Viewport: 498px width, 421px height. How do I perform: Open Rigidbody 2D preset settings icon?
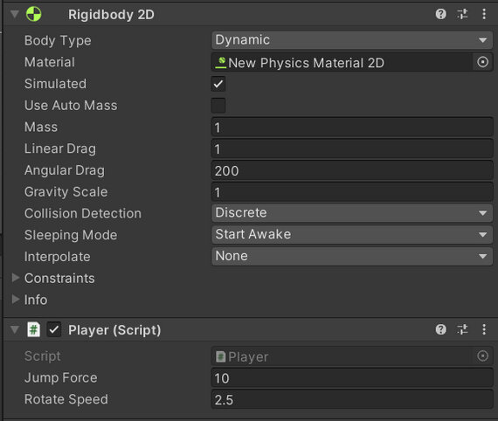[x=462, y=14]
